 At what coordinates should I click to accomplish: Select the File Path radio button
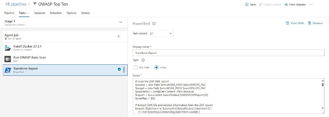coord(136,68)
